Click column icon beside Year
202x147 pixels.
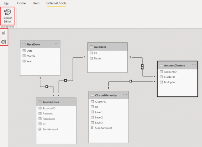coord(24,61)
